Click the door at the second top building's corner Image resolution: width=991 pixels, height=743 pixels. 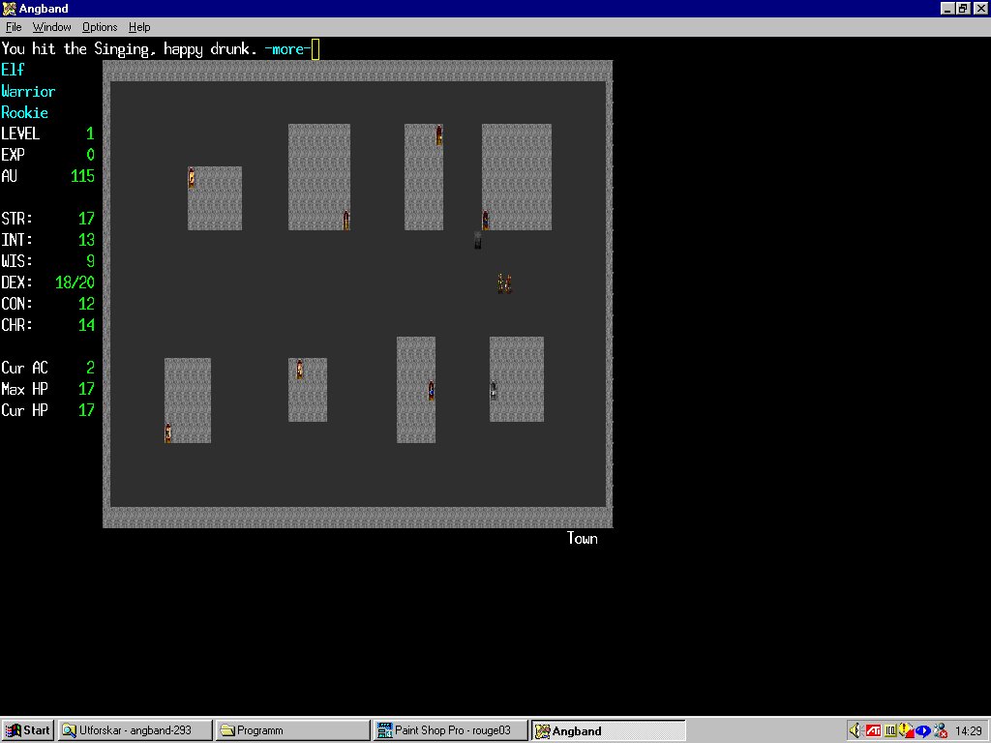346,220
